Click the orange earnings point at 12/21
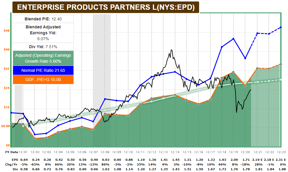 pyautogui.click(x=257, y=68)
